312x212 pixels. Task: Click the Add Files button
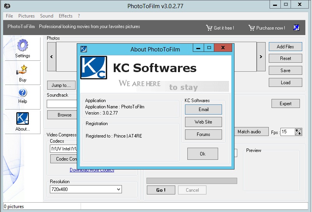pos(286,47)
